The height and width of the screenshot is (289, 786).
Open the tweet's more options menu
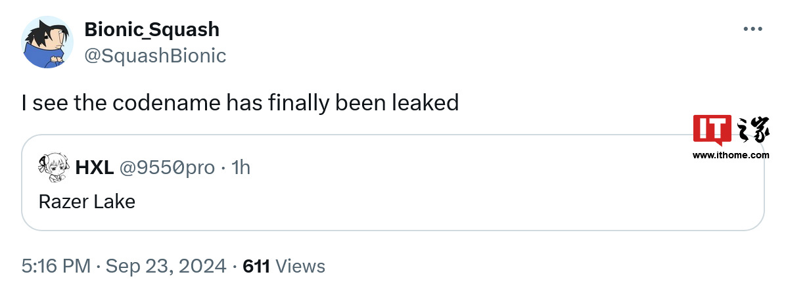click(752, 30)
